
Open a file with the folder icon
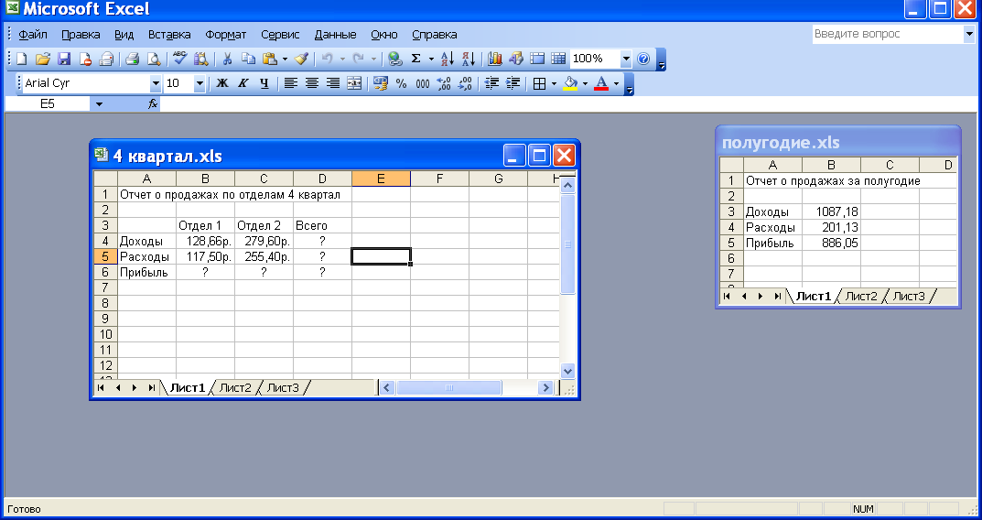click(43, 59)
